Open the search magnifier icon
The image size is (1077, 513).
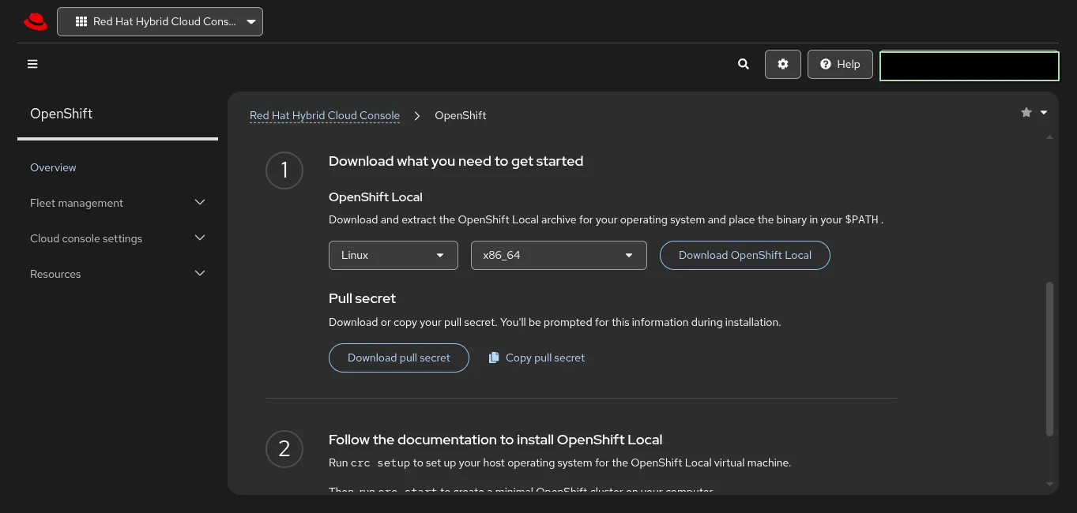click(x=743, y=64)
